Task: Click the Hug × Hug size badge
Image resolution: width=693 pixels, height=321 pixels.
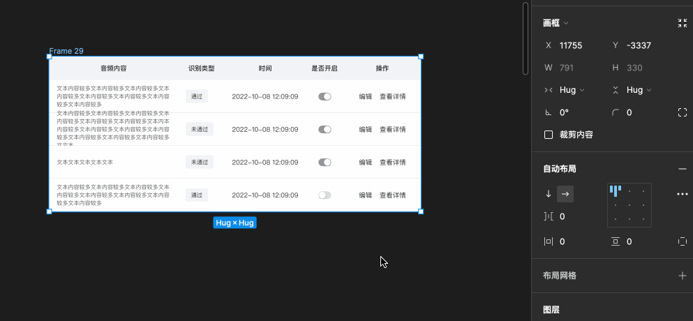Action: [x=234, y=223]
